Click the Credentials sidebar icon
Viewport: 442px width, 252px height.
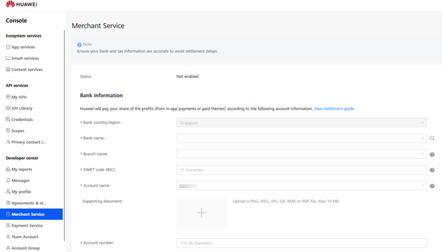[8, 119]
